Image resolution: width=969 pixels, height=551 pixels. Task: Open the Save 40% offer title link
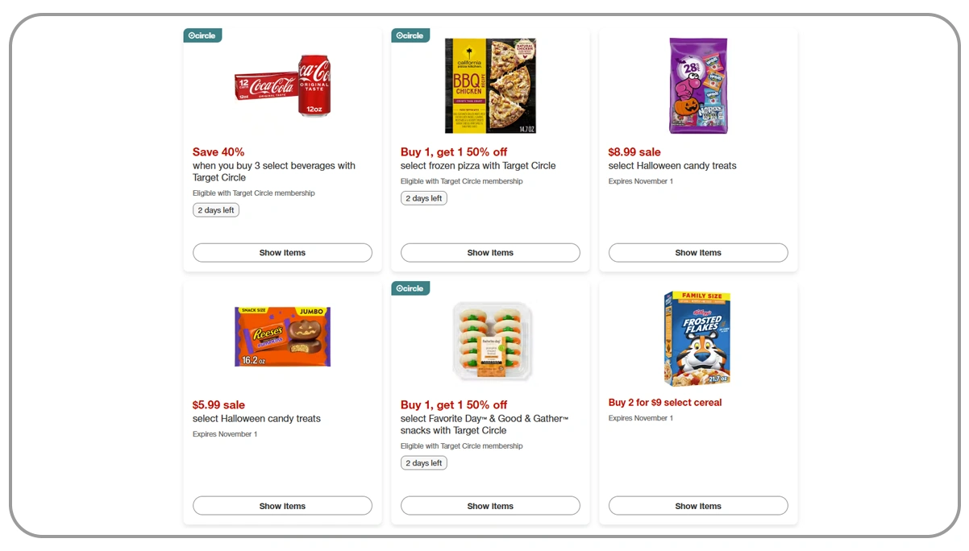(x=218, y=151)
